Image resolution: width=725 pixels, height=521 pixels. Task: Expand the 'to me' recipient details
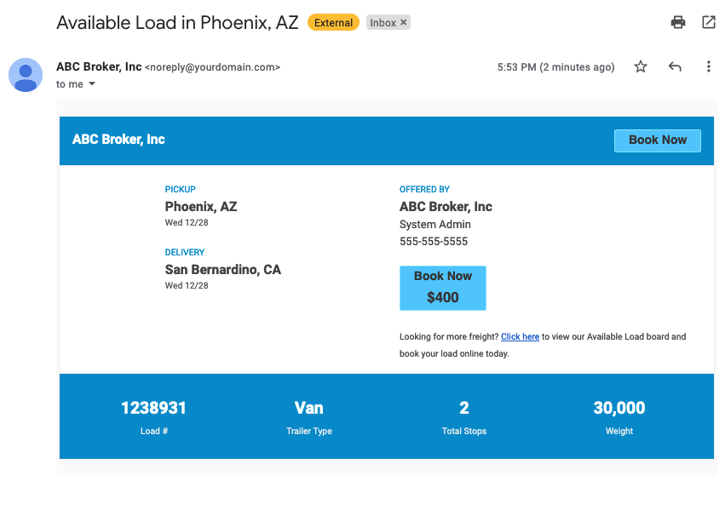[92, 84]
